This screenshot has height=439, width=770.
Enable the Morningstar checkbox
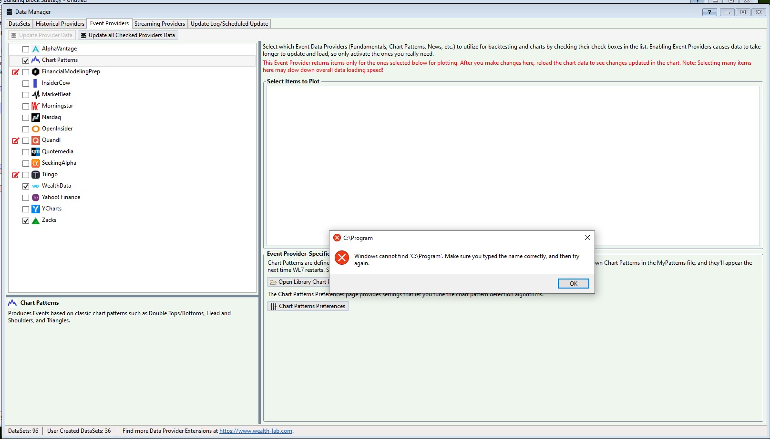point(26,106)
